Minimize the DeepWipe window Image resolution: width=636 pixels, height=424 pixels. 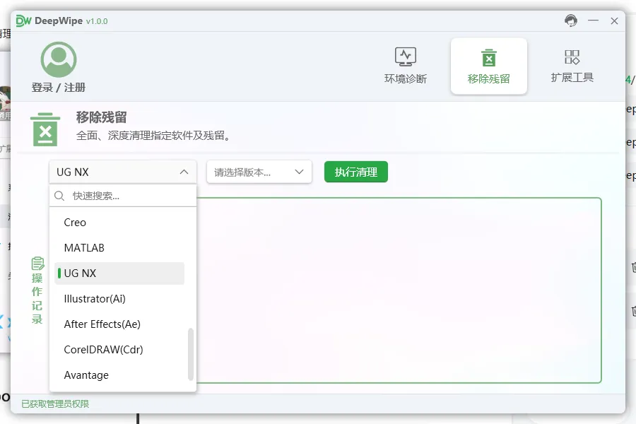593,20
